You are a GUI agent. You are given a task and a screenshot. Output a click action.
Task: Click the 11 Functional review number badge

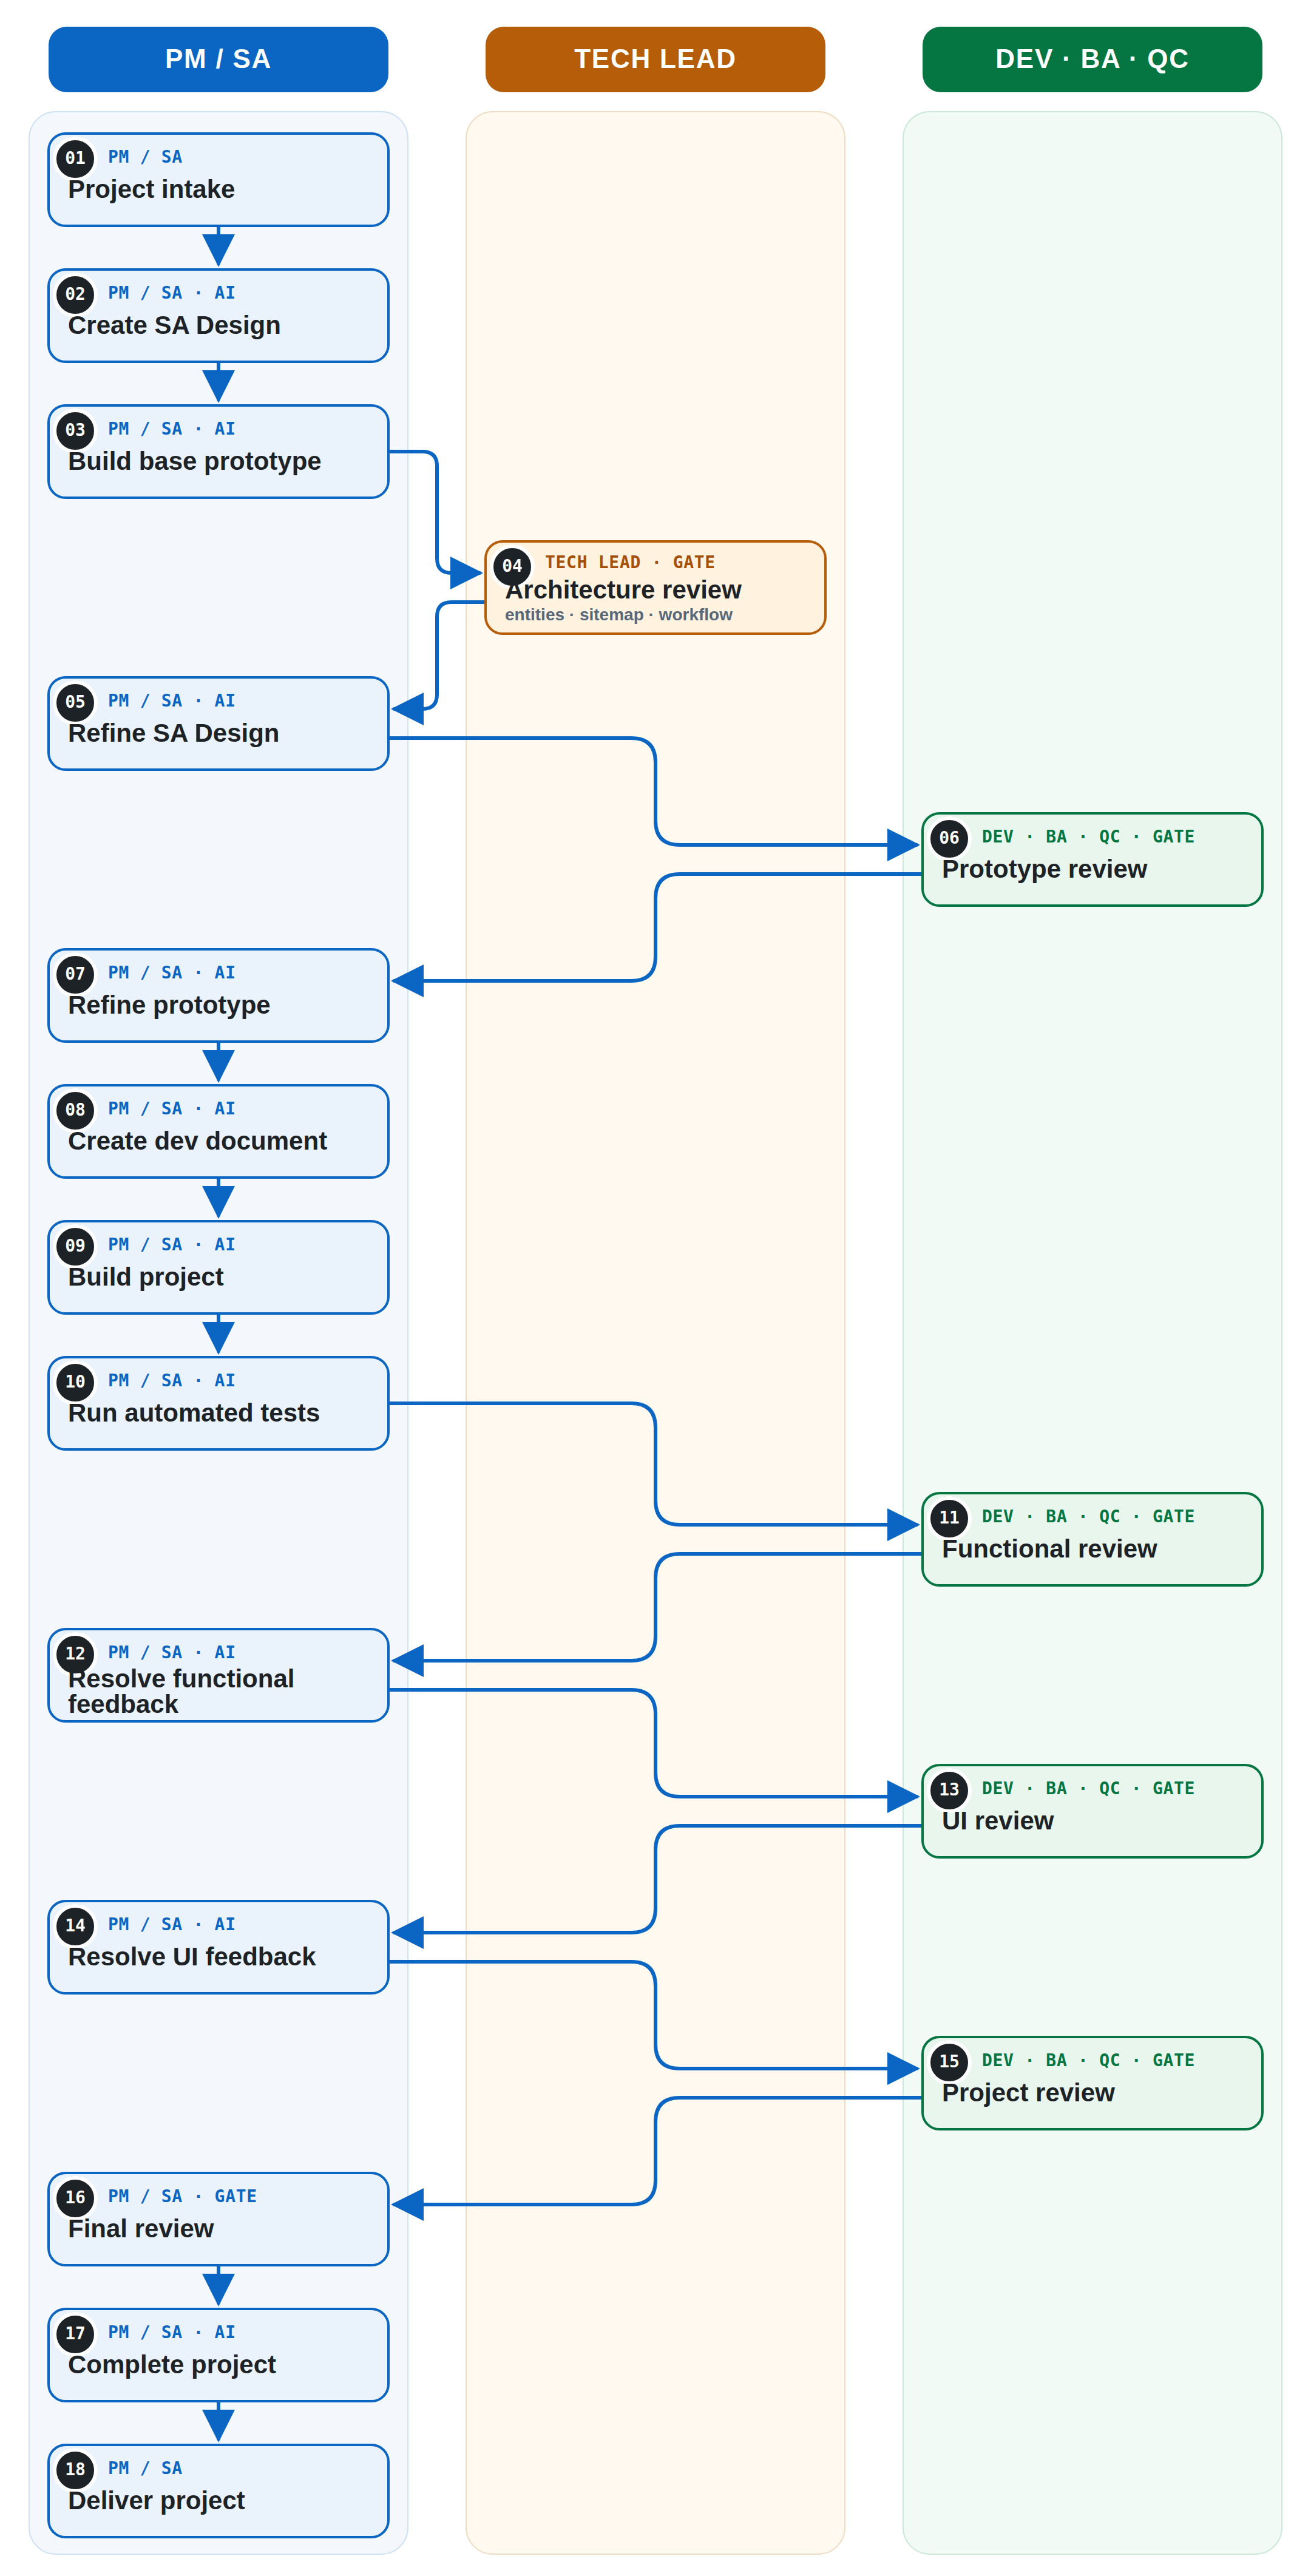949,1518
